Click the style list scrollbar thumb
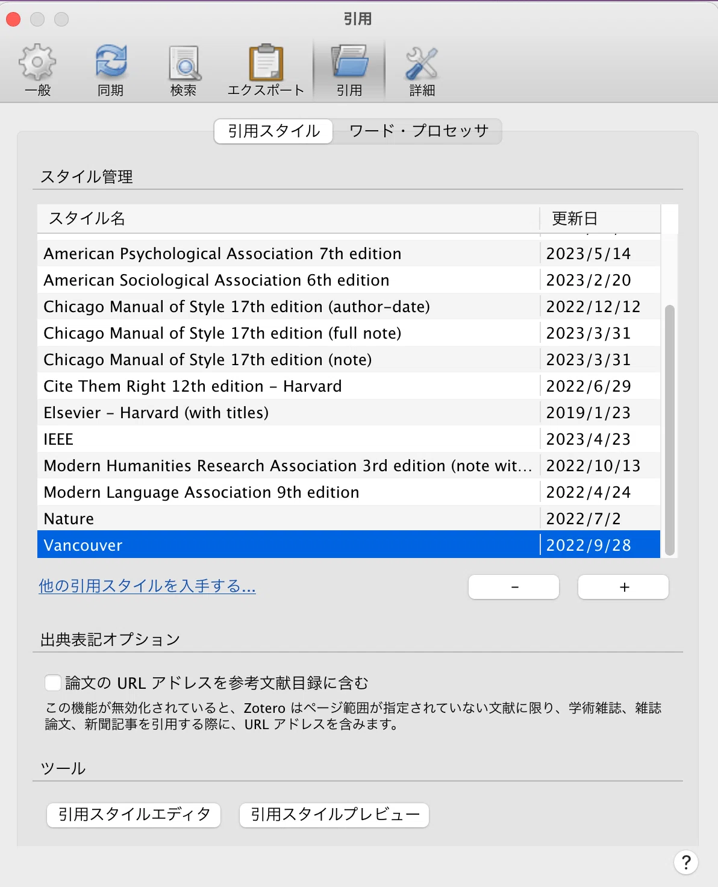 point(669,430)
